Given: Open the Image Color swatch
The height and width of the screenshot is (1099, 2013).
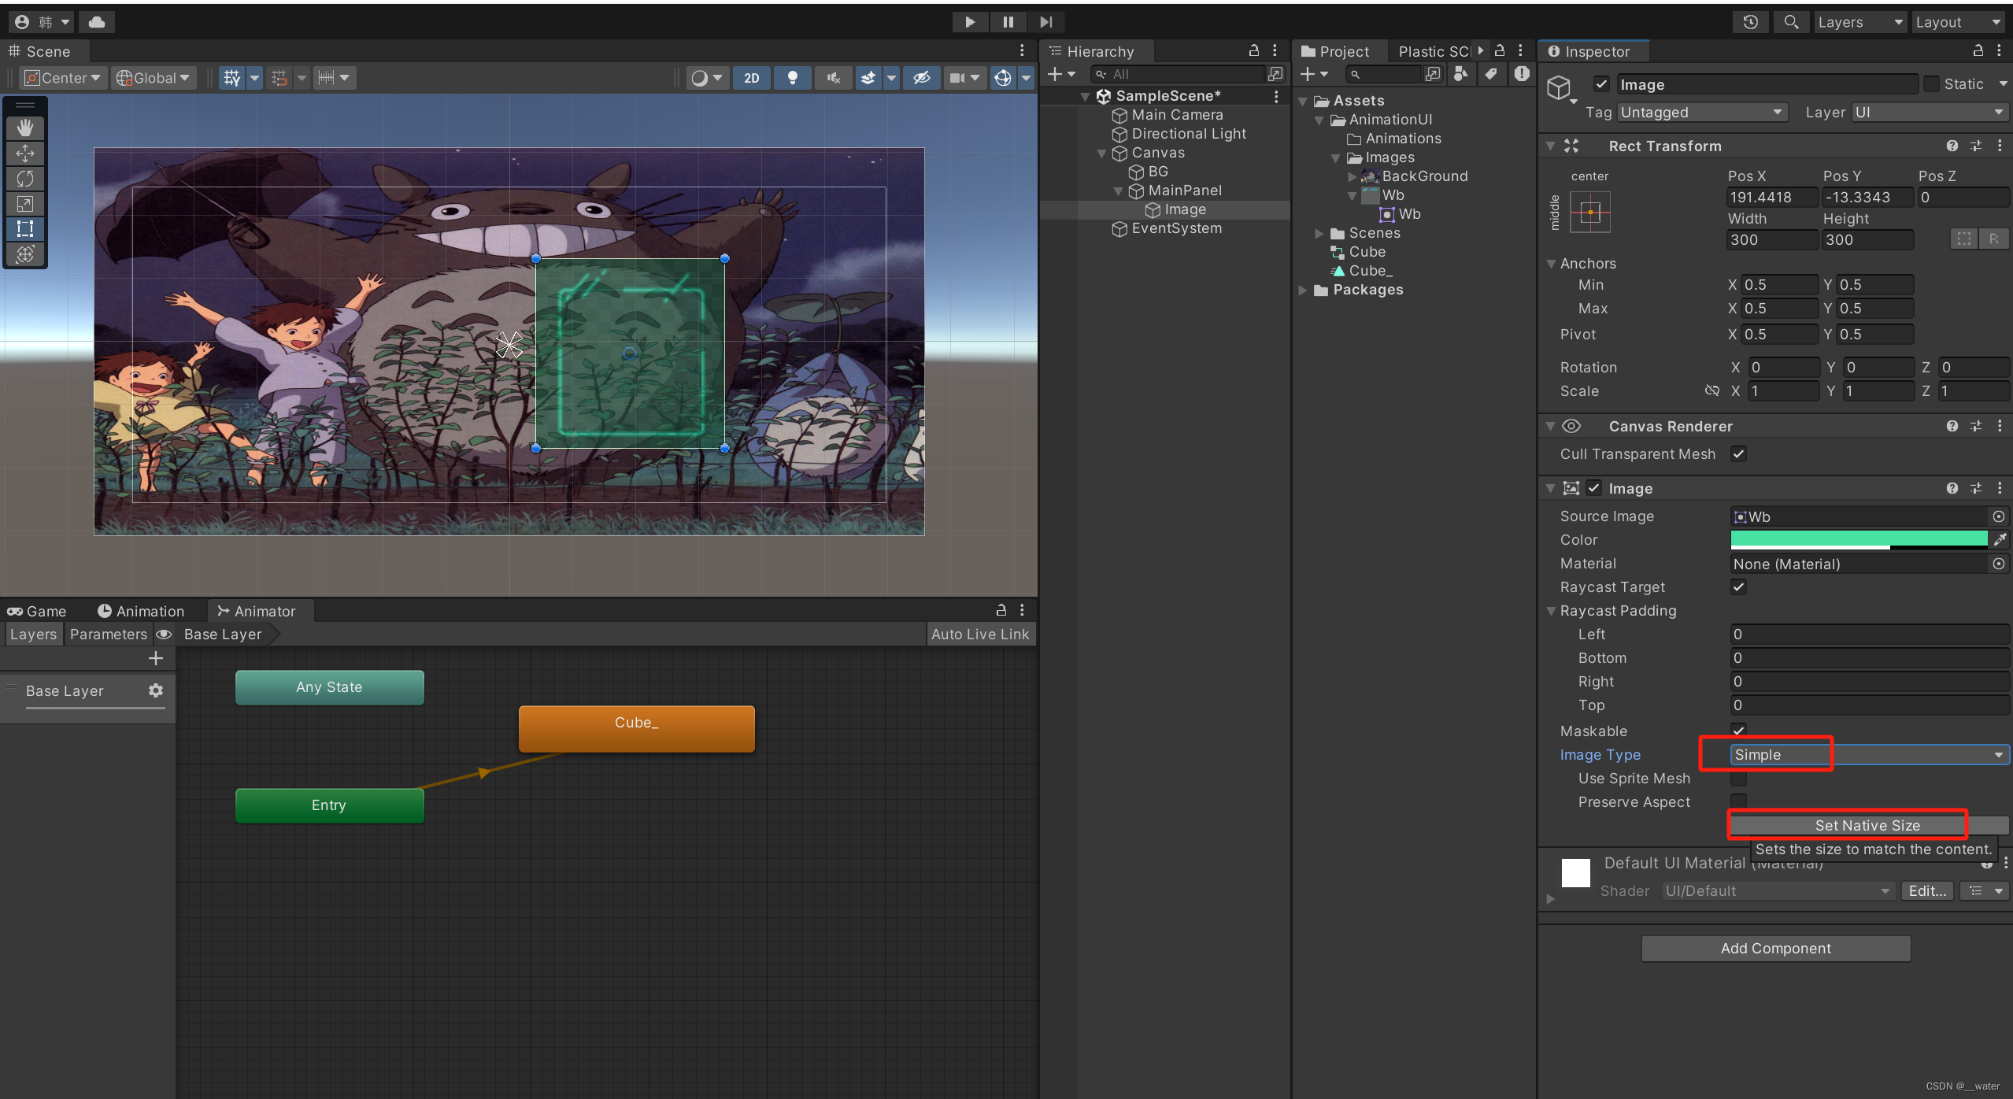Looking at the screenshot, I should tap(1859, 540).
